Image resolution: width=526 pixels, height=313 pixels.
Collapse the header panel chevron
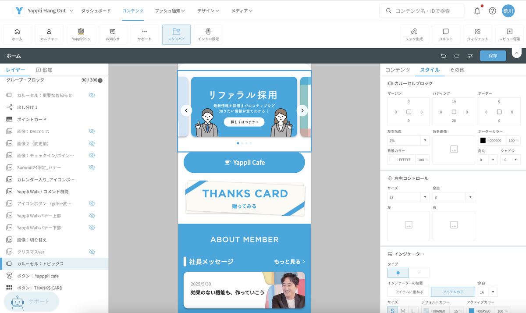[516, 53]
